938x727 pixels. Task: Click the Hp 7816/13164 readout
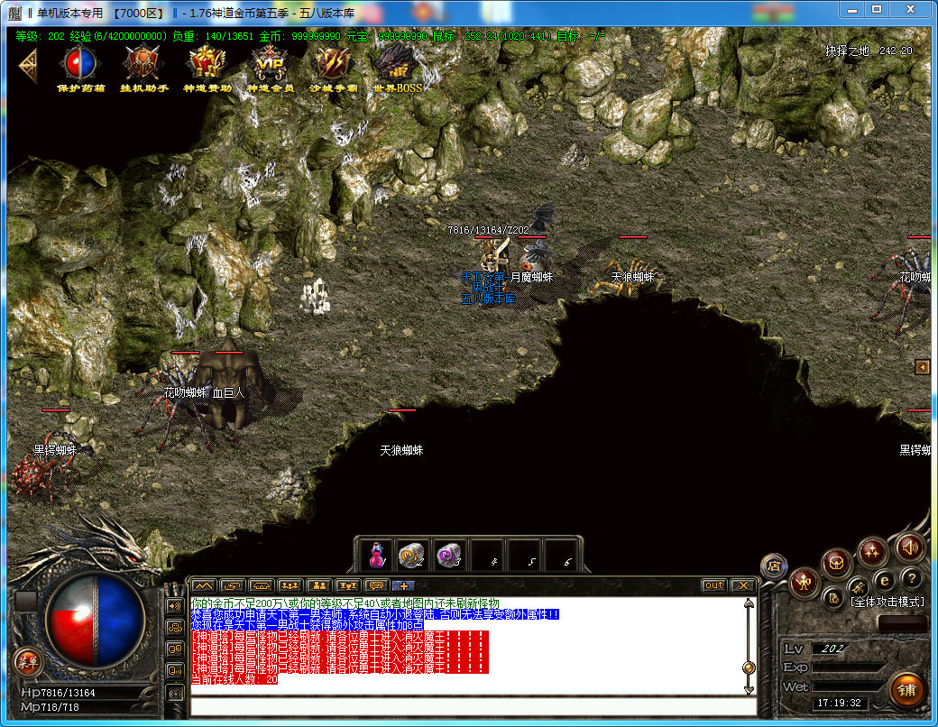point(58,693)
